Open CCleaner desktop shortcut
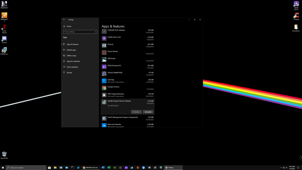302x170 pixels. [x=296, y=16]
